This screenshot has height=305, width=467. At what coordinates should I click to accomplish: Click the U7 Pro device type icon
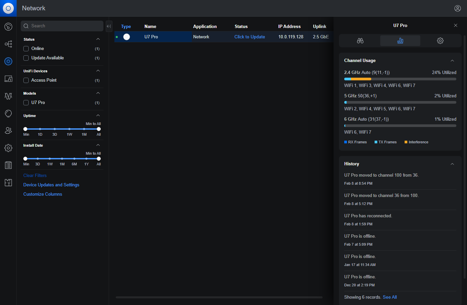126,37
